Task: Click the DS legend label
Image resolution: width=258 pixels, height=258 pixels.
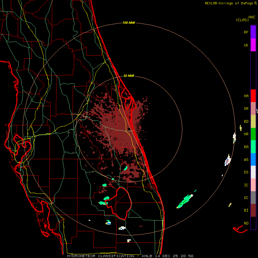Action: [x=246, y=172]
